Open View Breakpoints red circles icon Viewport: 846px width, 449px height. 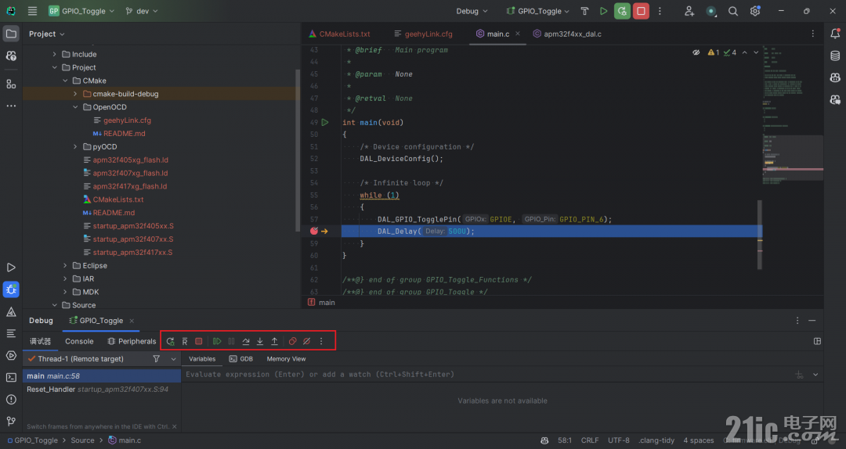(292, 341)
